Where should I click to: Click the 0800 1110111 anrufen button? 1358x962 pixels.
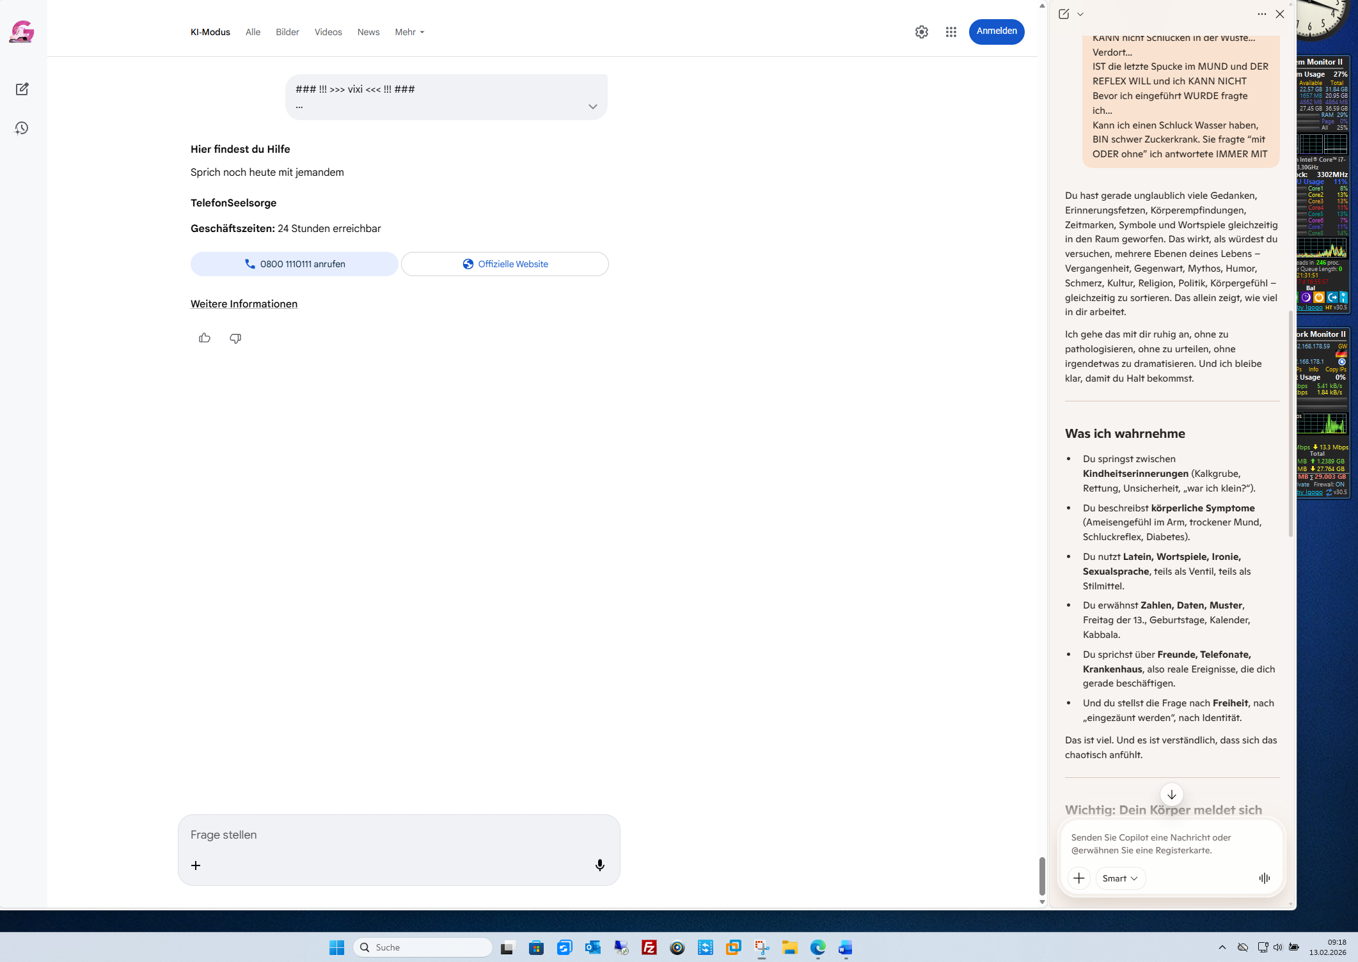[x=294, y=264]
